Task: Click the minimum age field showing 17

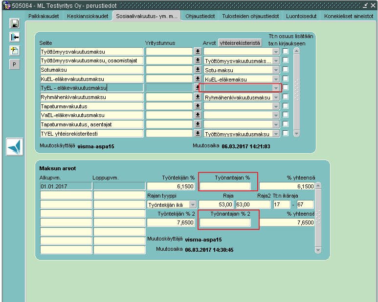Action: [x=282, y=204]
